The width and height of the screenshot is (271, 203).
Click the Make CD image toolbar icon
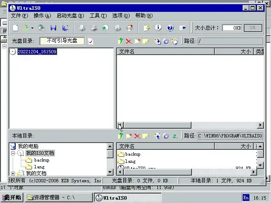coord(82,28)
